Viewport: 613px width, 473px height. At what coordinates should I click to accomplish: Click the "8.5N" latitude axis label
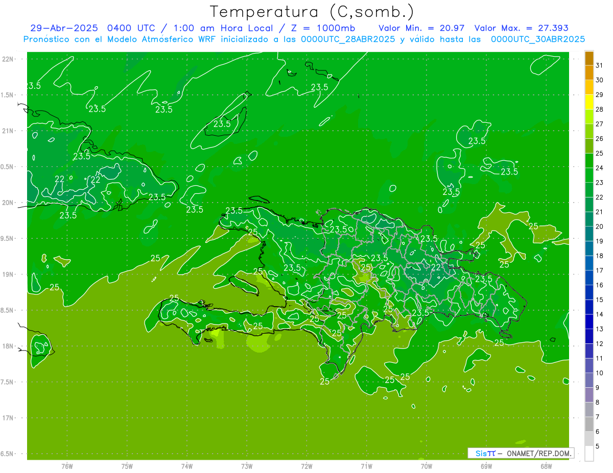click(x=8, y=310)
